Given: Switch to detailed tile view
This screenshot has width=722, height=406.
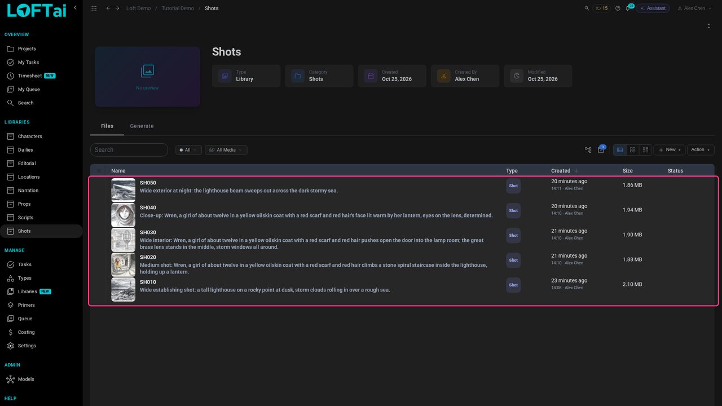Looking at the screenshot, I should [x=646, y=150].
